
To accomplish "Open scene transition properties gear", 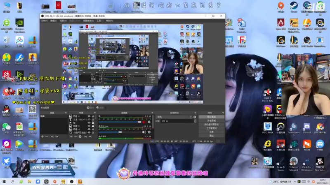I will click(195, 117).
